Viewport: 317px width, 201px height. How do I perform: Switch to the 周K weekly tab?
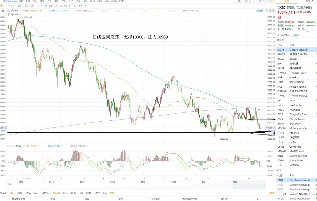point(42,1)
